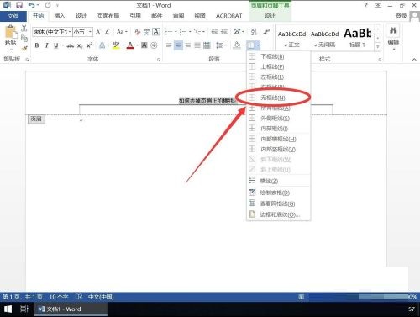Apply the yellow text highlight color
Viewport: 420px width, 317px height.
(116, 45)
